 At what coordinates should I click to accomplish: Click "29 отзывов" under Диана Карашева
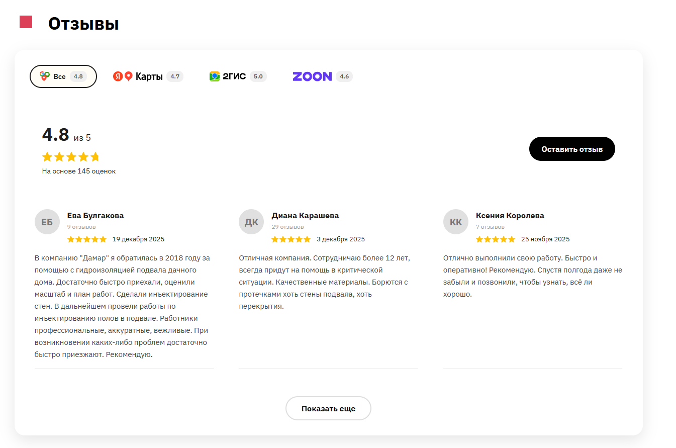[287, 227]
